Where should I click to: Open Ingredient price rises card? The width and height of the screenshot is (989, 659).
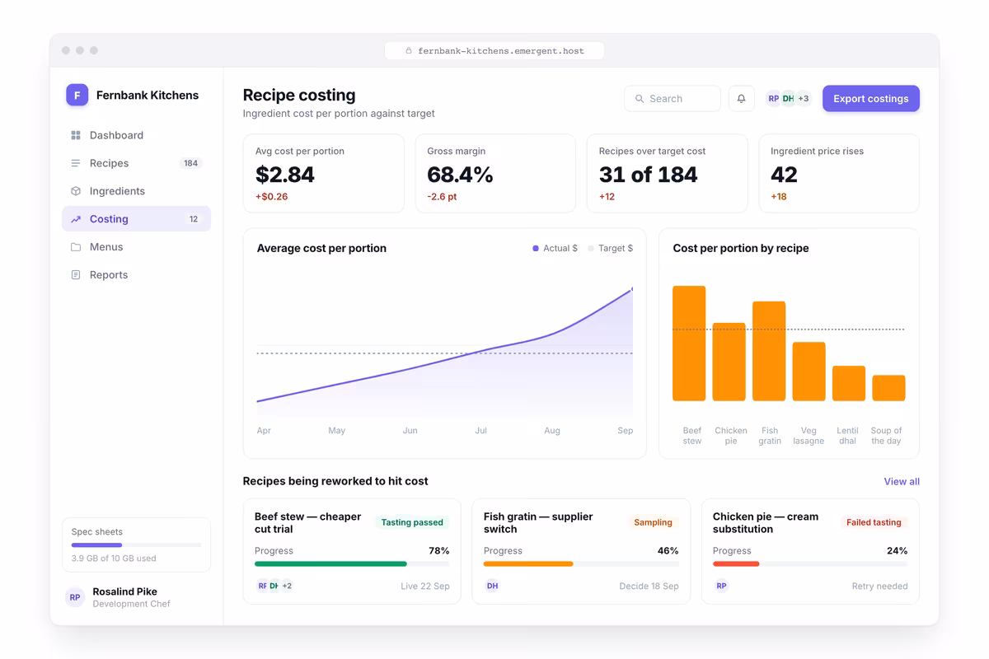[839, 174]
